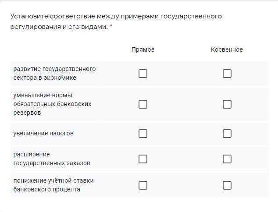The image size is (278, 212).
Task: Click the red required asterisk
Action: tap(111, 26)
